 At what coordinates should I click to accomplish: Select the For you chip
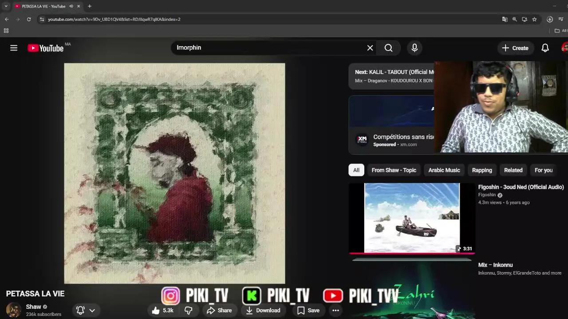pyautogui.click(x=544, y=170)
